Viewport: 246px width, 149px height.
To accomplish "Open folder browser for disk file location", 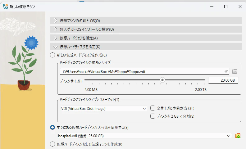I will (x=235, y=71).
